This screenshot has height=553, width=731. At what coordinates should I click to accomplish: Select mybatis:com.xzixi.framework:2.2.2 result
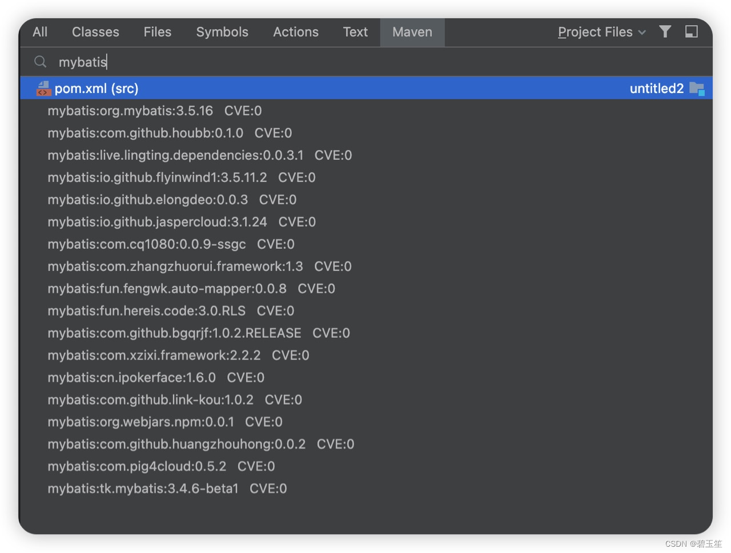click(x=366, y=356)
